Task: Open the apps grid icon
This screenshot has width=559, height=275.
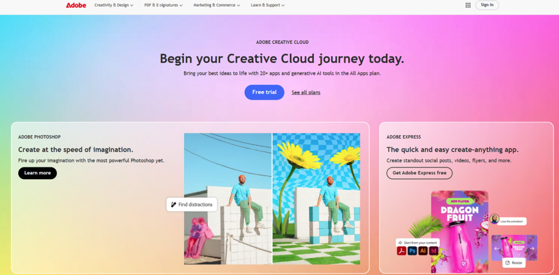Action: pos(468,5)
